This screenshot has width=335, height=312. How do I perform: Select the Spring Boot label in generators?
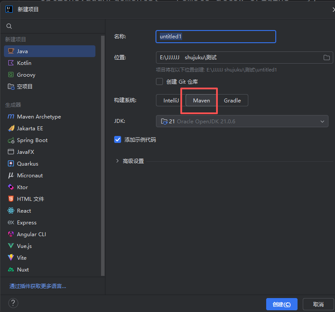[32, 140]
